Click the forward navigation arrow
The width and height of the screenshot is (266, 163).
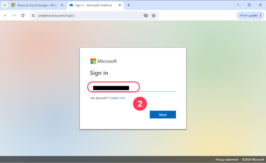(x=14, y=15)
